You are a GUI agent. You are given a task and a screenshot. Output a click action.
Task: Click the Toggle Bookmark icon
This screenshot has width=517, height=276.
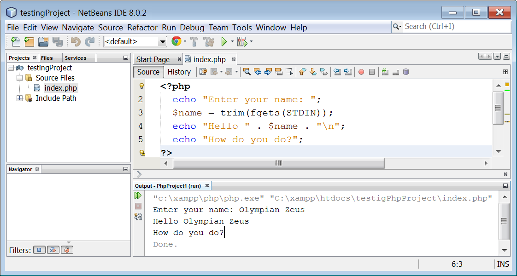pos(324,72)
